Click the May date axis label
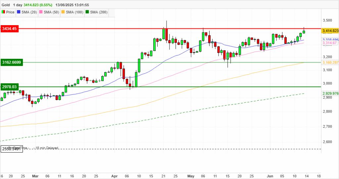 click(x=191, y=176)
